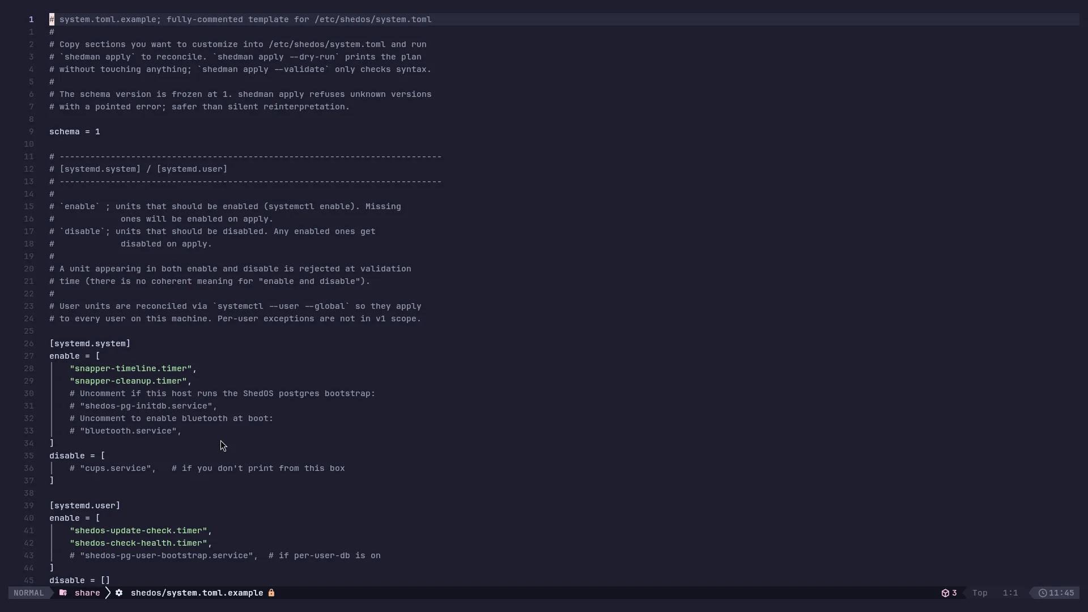Click the 'to every user on this machine' comment
The image size is (1088, 612).
coord(236,318)
